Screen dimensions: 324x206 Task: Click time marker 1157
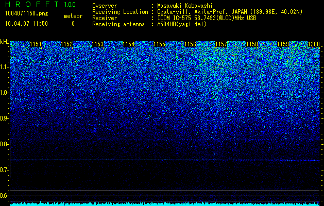(x=221, y=44)
